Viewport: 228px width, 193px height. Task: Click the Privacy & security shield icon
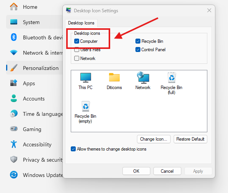pyautogui.click(x=14, y=159)
